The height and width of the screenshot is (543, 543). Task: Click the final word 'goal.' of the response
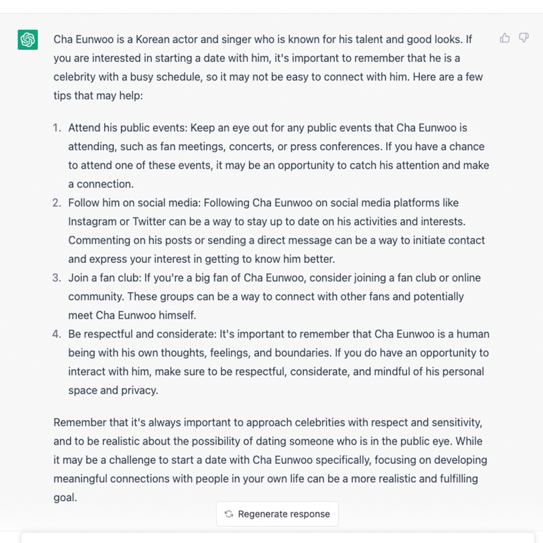tap(65, 498)
